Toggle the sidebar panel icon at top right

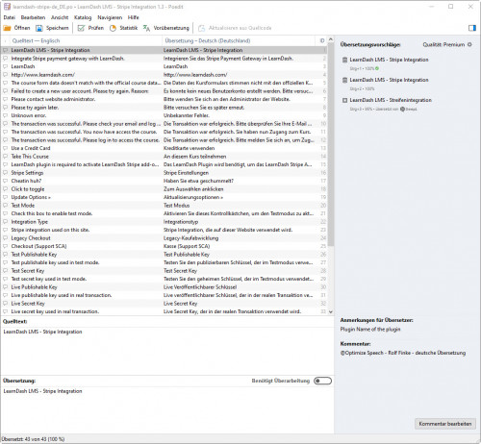pyautogui.click(x=472, y=28)
